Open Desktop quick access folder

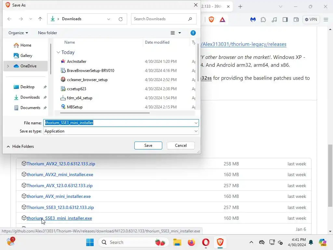tap(27, 87)
